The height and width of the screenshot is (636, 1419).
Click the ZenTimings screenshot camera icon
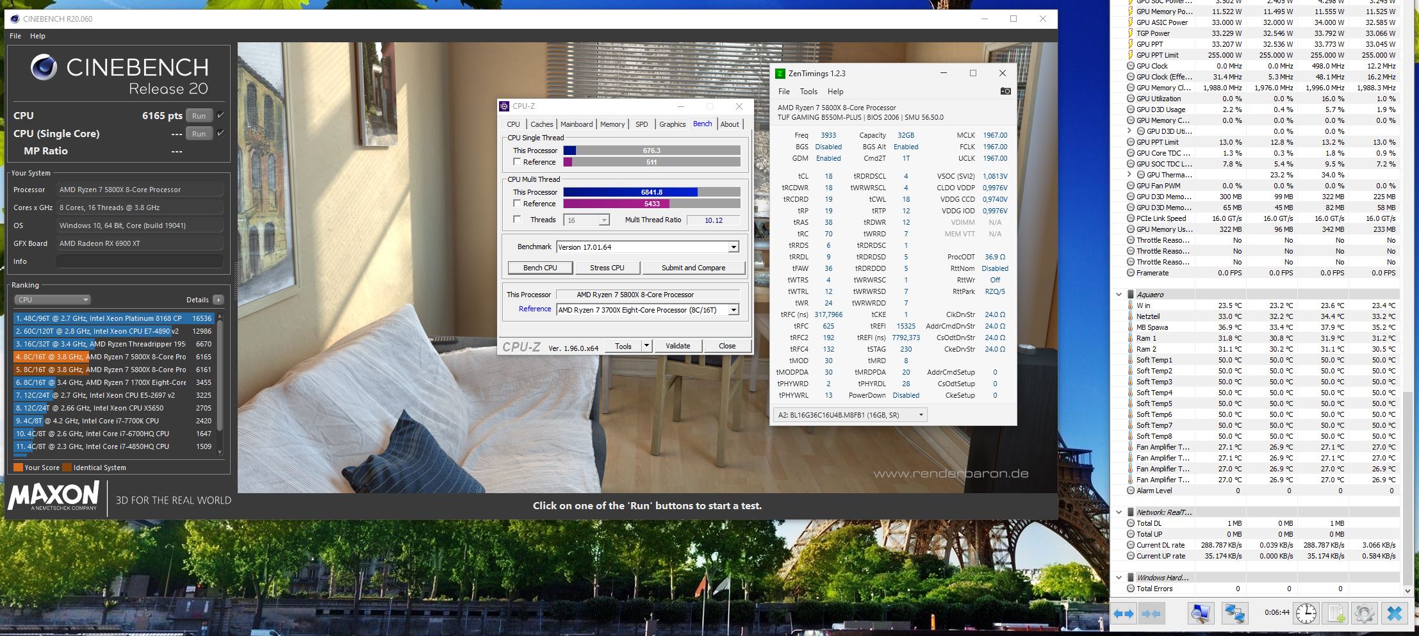(x=1005, y=91)
